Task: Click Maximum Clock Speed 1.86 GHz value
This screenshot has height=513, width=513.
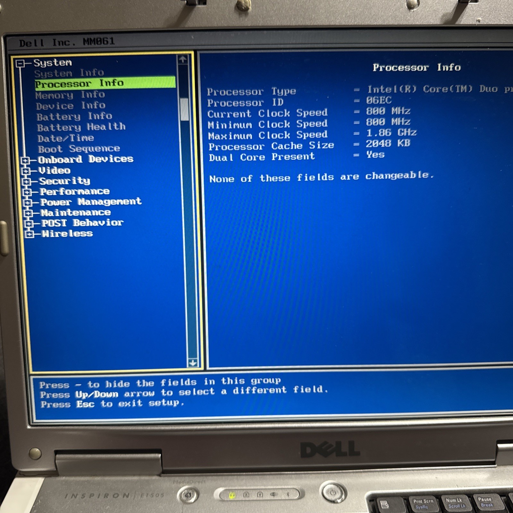Action: 391,133
